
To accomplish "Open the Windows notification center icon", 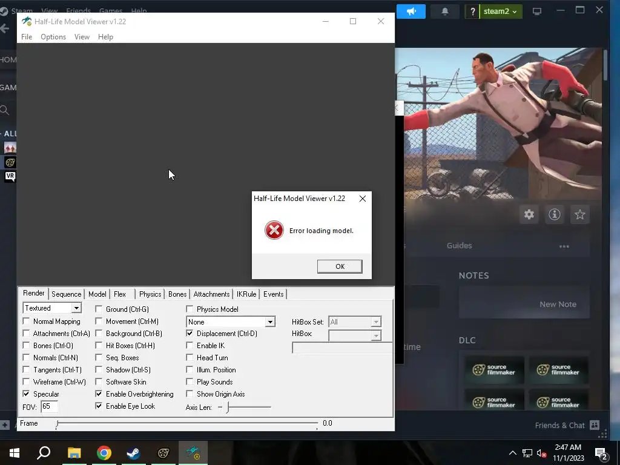I will [601, 453].
